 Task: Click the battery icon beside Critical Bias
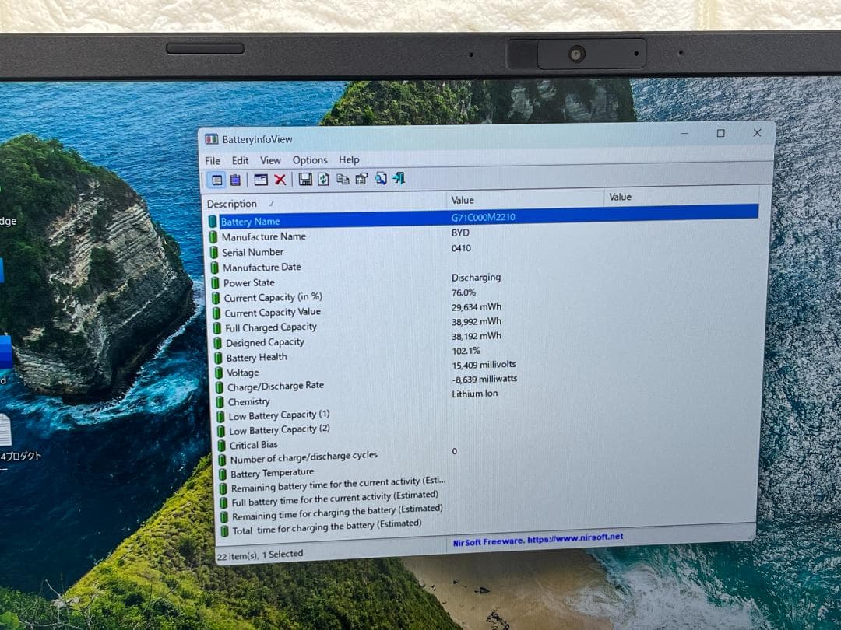click(221, 446)
